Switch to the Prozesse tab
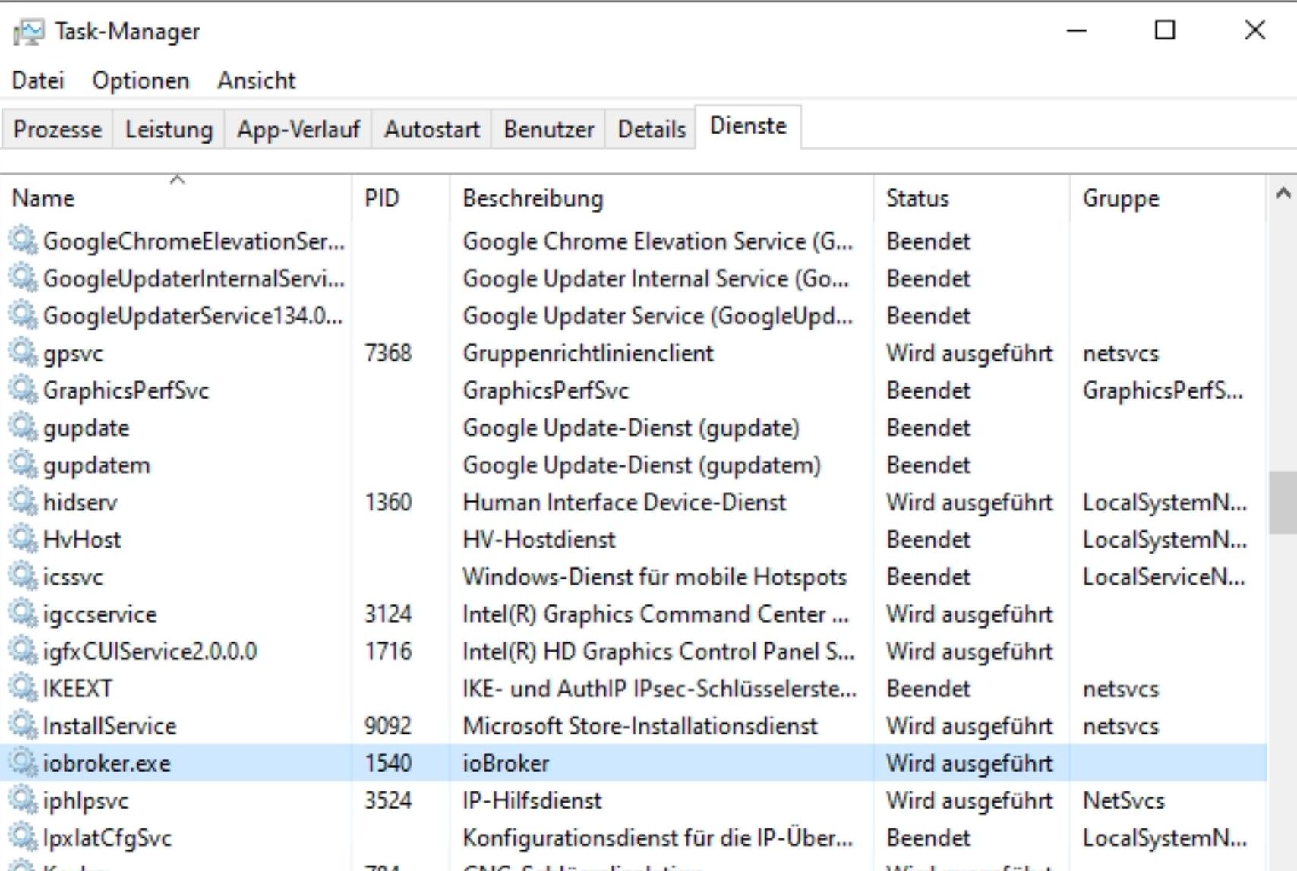Viewport: 1297px width, 871px height. pos(57,129)
